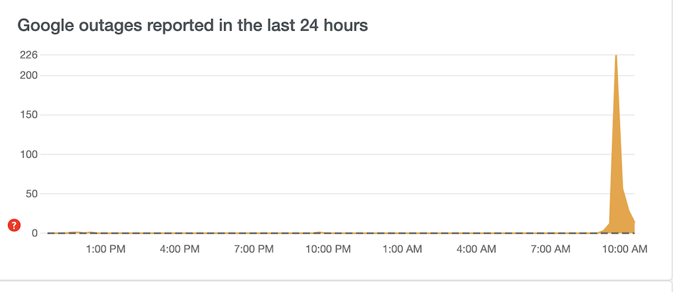
Task: Click the 200 y-axis label
Action: (x=28, y=75)
